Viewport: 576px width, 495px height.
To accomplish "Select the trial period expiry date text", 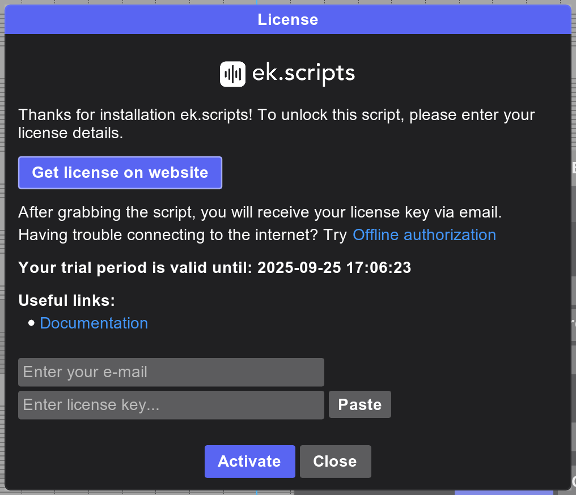I will click(x=334, y=267).
